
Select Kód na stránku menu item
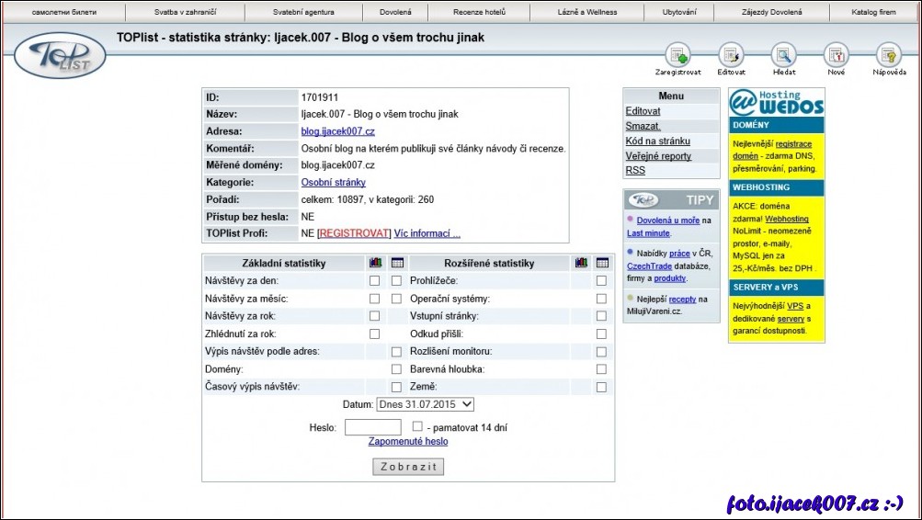[657, 141]
